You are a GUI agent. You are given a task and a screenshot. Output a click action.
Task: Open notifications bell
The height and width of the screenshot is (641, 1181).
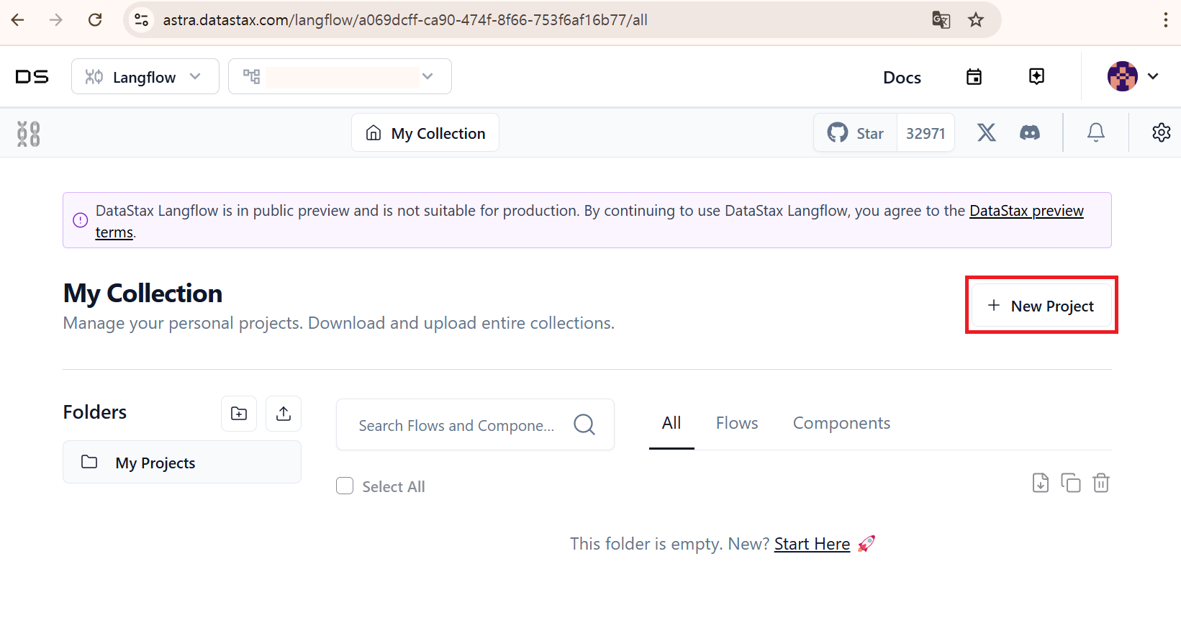pyautogui.click(x=1096, y=132)
